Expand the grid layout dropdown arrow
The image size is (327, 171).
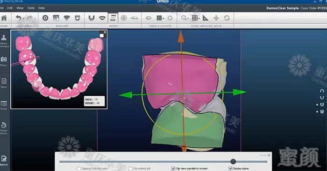[x=163, y=19]
